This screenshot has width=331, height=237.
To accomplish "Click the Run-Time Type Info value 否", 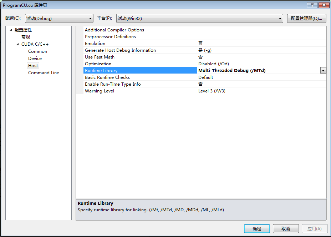I will coord(200,84).
